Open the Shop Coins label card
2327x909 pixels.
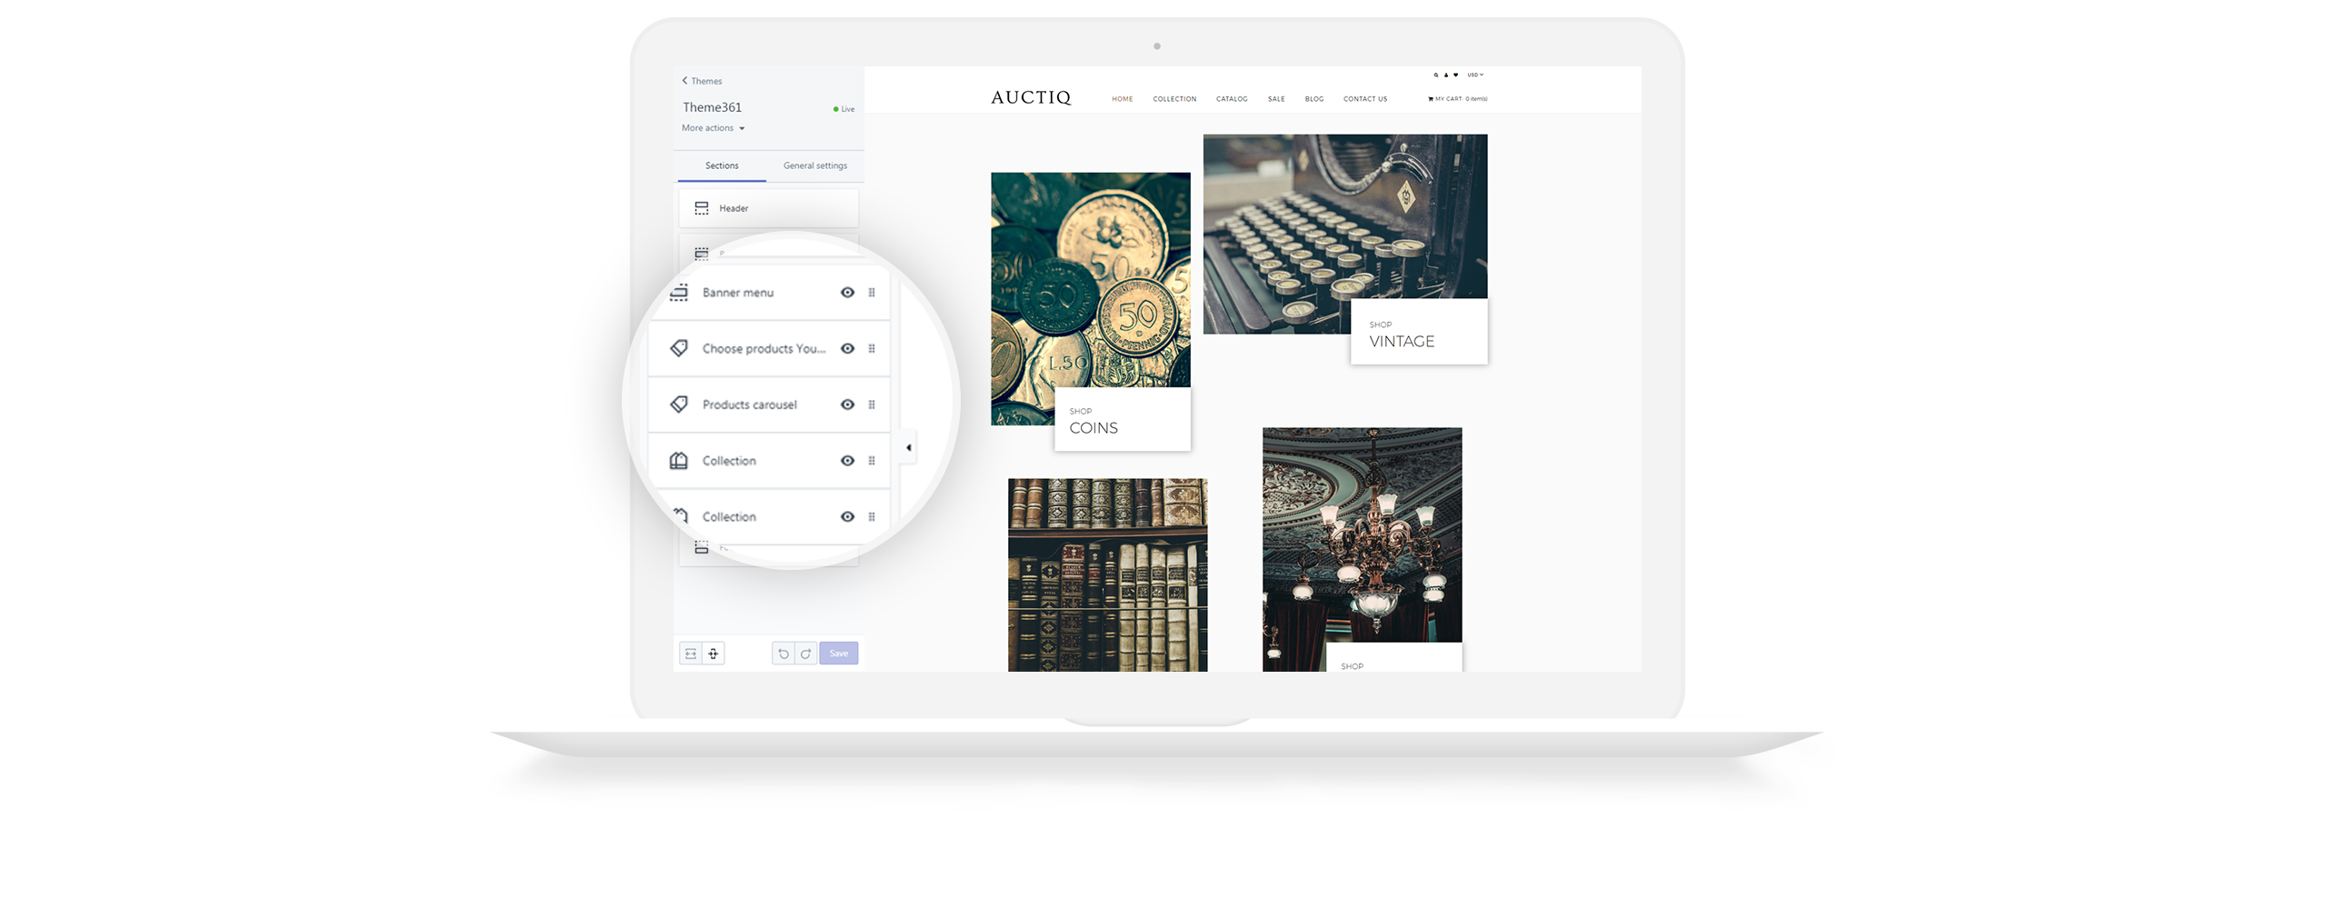click(1123, 419)
